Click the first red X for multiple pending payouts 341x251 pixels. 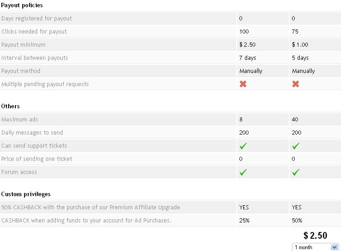243,84
